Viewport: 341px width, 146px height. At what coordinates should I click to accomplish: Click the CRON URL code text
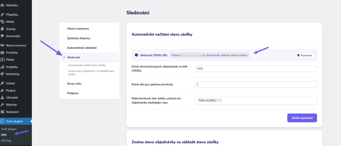coord(209,55)
